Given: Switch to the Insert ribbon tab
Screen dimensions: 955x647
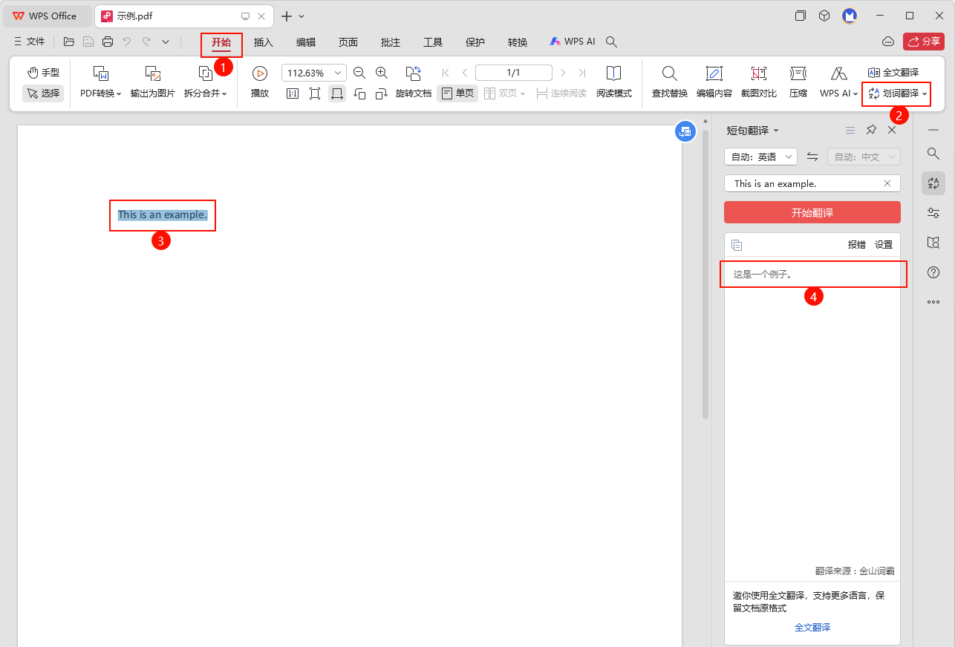Looking at the screenshot, I should click(x=264, y=42).
